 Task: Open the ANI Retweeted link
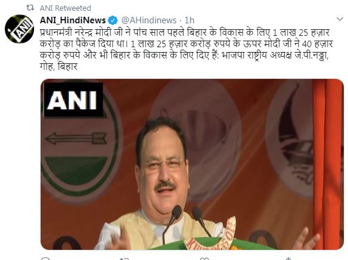click(x=65, y=8)
